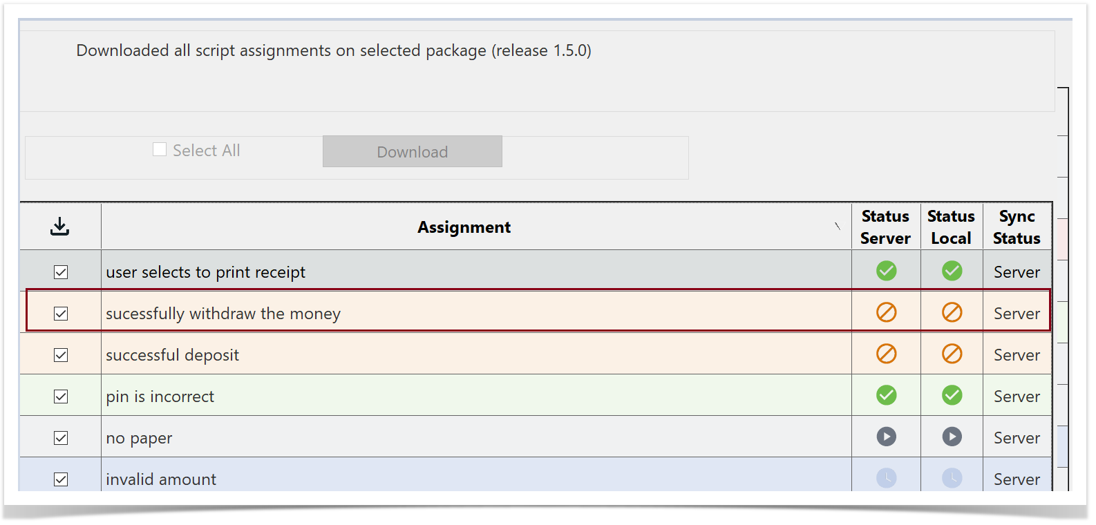Click green server status for print receipt row
This screenshot has width=1096, height=525.
pyautogui.click(x=886, y=271)
